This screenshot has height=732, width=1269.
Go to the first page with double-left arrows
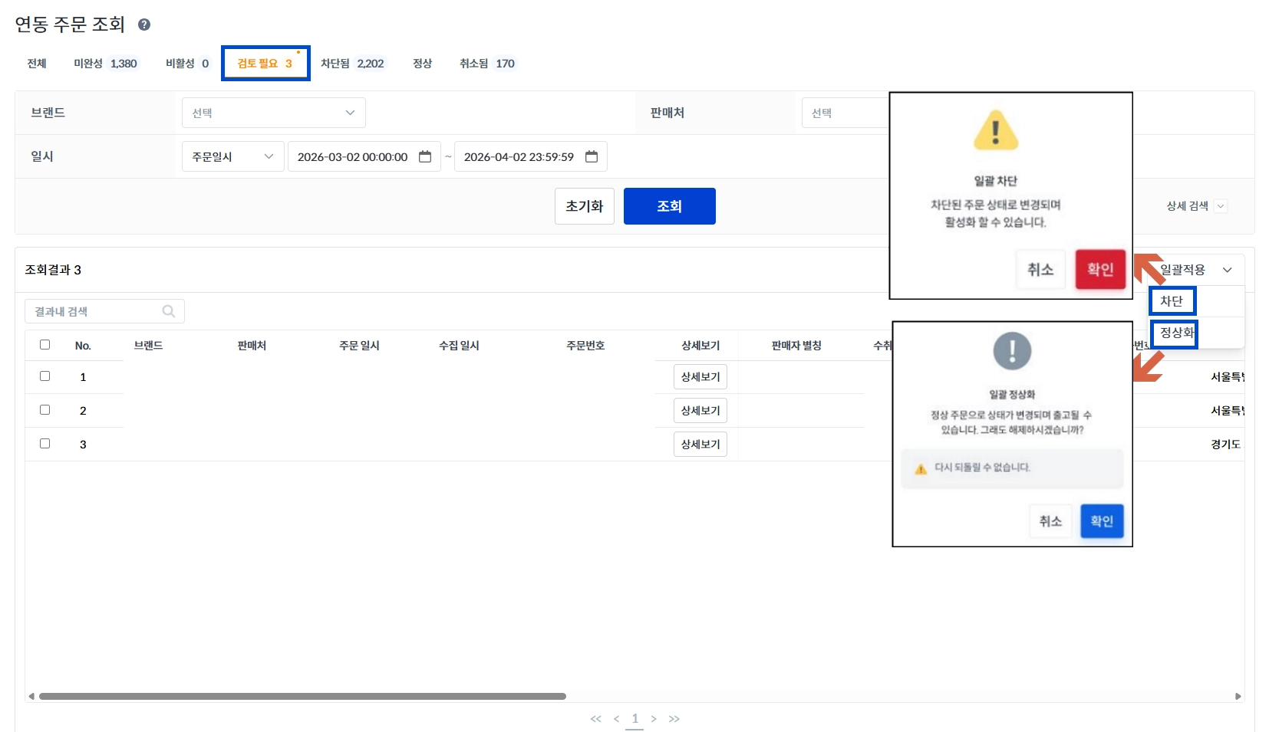596,719
